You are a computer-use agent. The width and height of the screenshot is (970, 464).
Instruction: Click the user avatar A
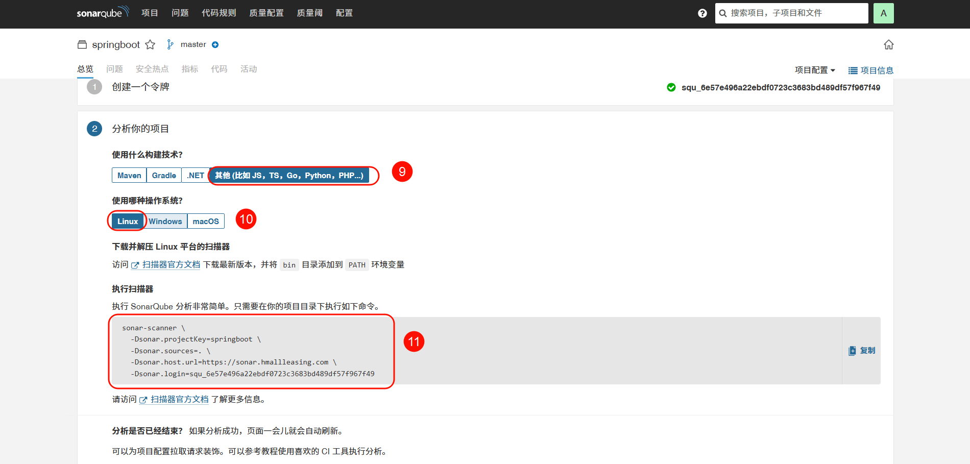coord(883,13)
